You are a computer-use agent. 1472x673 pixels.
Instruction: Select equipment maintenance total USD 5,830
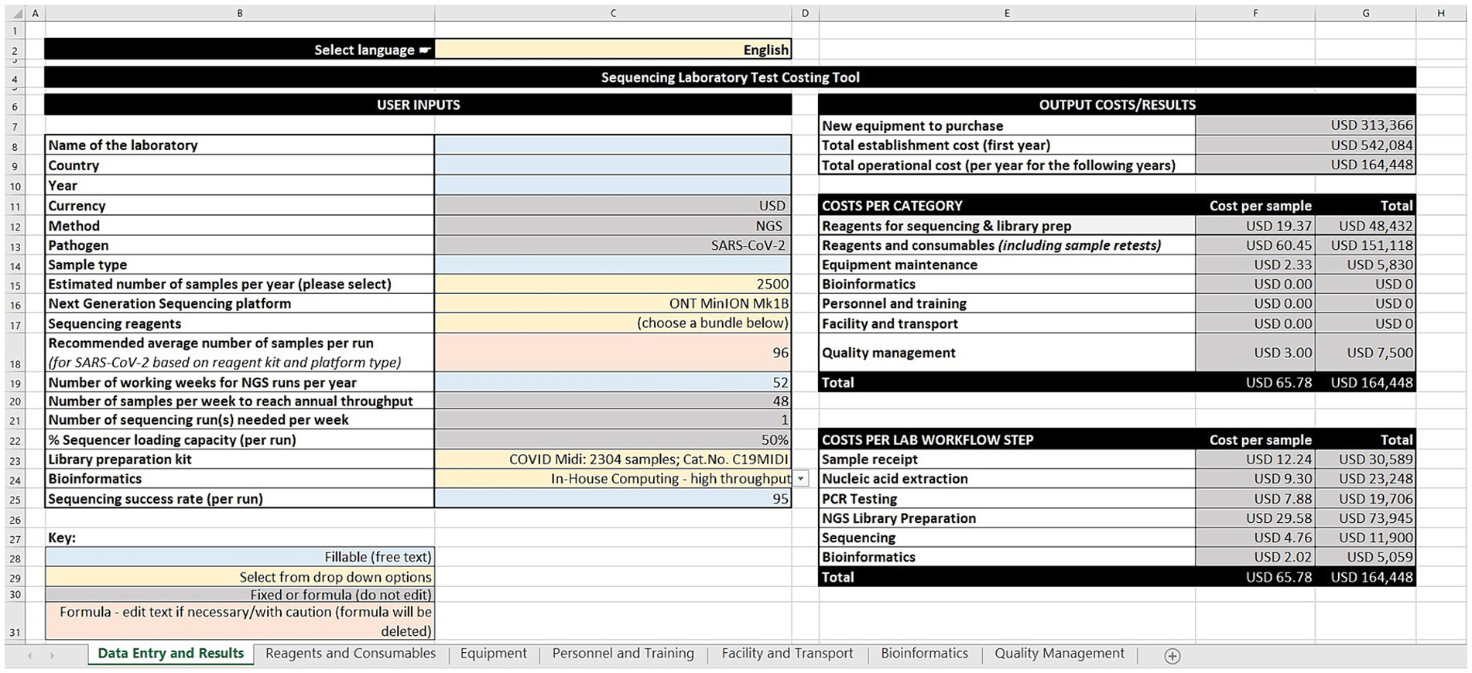(1365, 265)
